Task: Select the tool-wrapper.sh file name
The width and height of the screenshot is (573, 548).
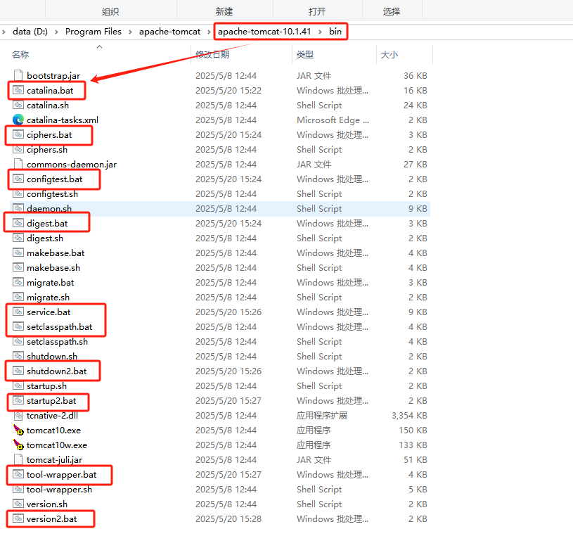Action: [x=59, y=489]
